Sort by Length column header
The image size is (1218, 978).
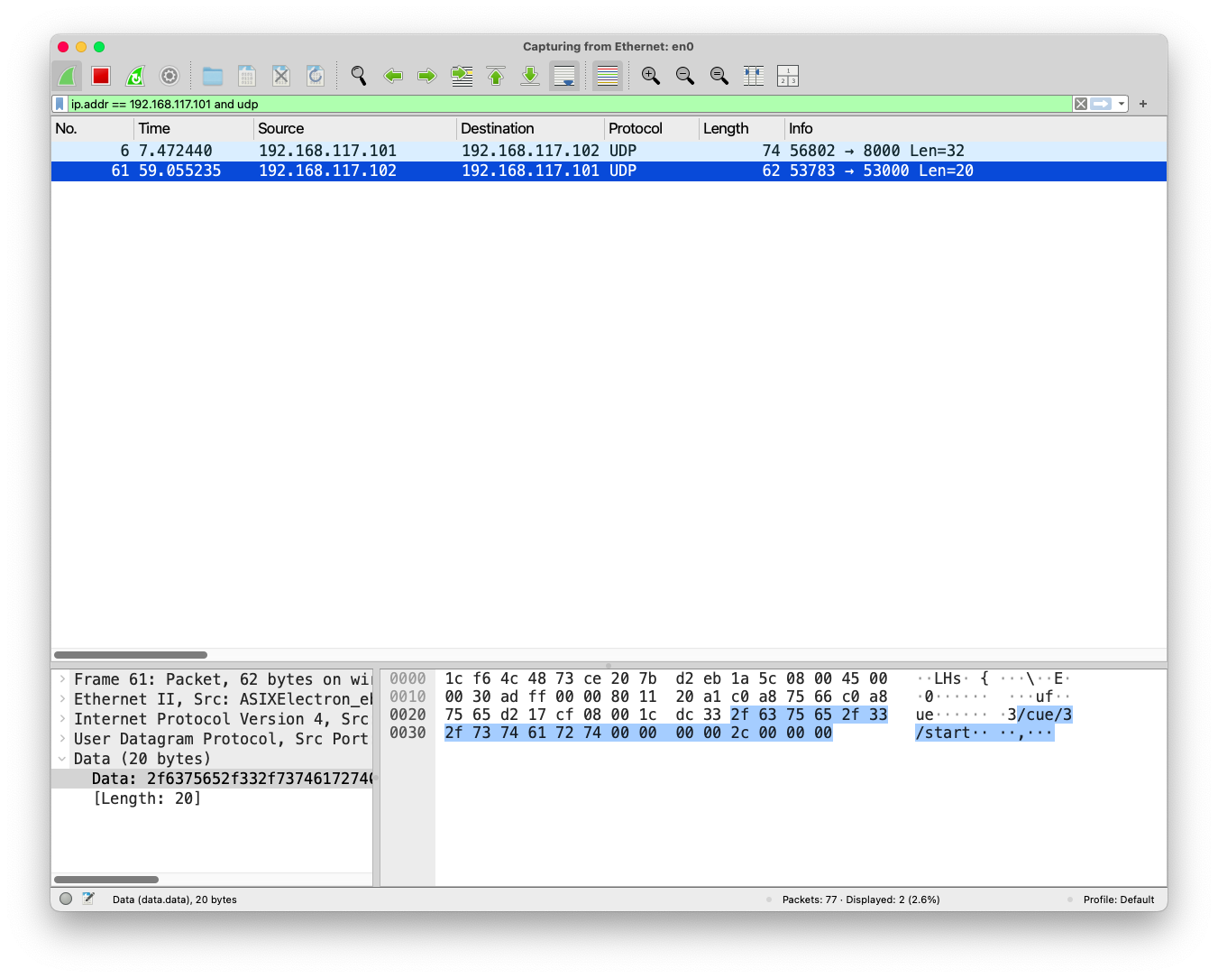point(742,128)
